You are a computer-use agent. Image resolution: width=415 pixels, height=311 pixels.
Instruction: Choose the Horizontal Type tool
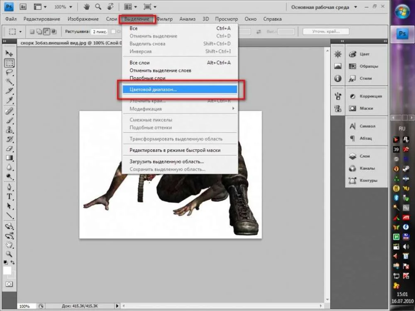pyautogui.click(x=9, y=197)
